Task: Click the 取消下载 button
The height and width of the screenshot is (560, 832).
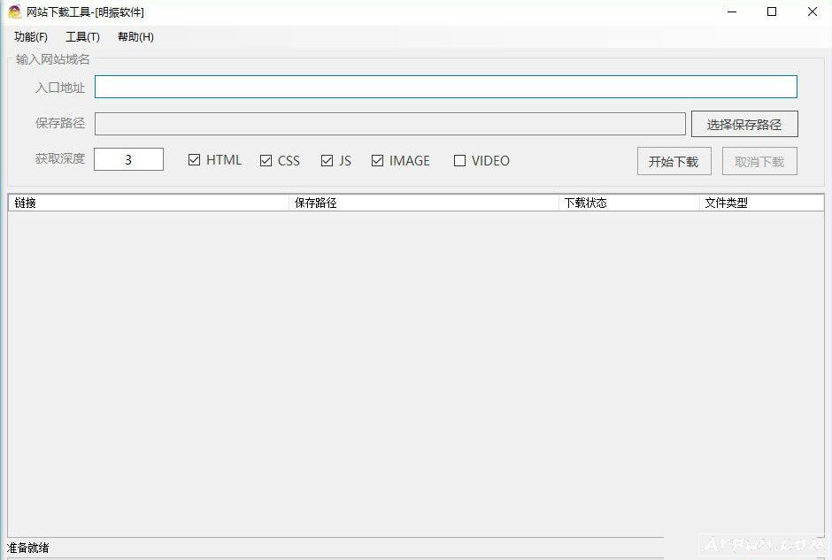Action: [759, 161]
